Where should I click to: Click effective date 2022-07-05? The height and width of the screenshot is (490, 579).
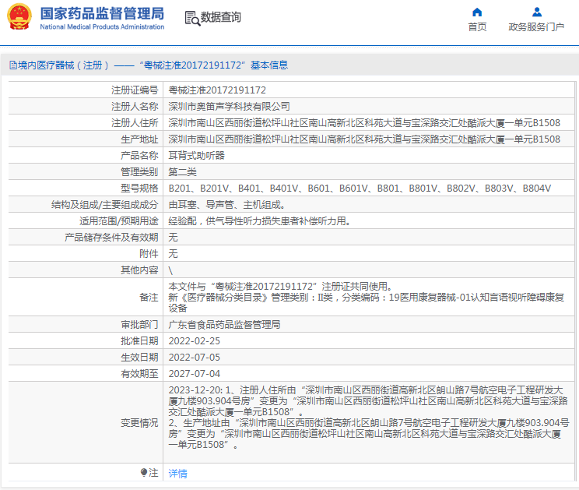[195, 358]
